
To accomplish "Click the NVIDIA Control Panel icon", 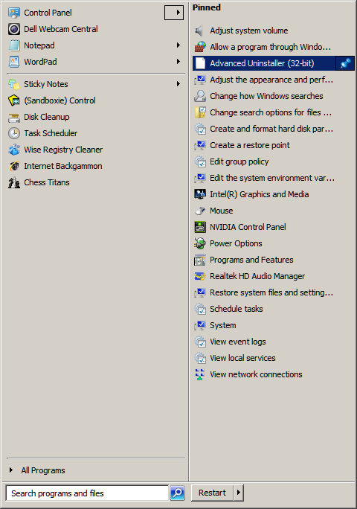I will click(200, 227).
